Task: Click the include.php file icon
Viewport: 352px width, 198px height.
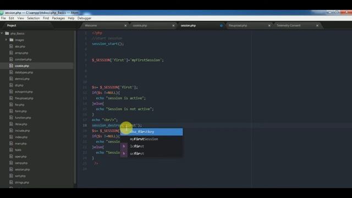Action: coord(11,130)
